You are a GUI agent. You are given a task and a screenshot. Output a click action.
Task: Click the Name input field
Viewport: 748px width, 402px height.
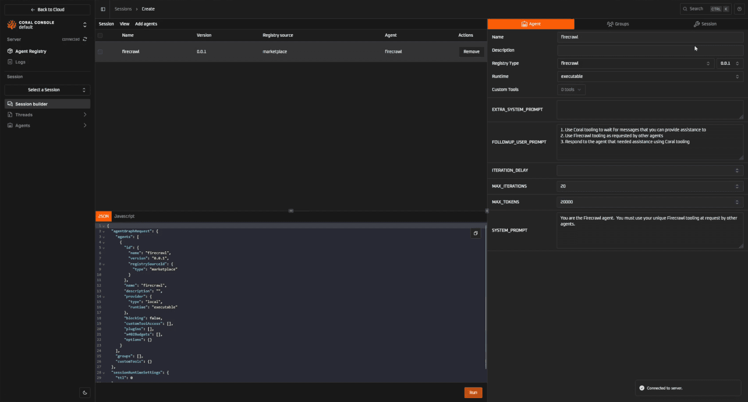click(650, 37)
